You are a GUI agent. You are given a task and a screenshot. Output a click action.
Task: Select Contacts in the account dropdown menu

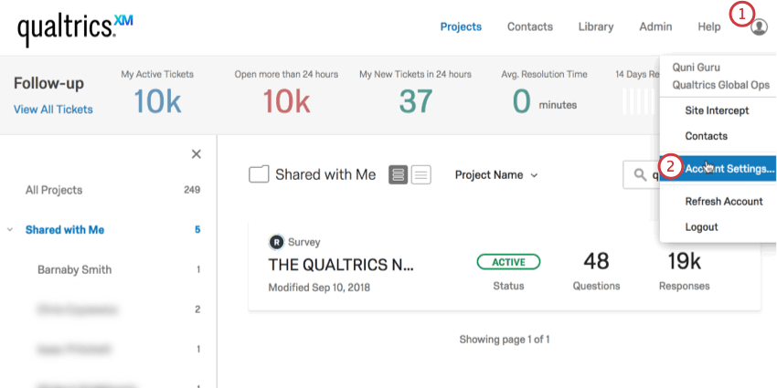pos(706,136)
